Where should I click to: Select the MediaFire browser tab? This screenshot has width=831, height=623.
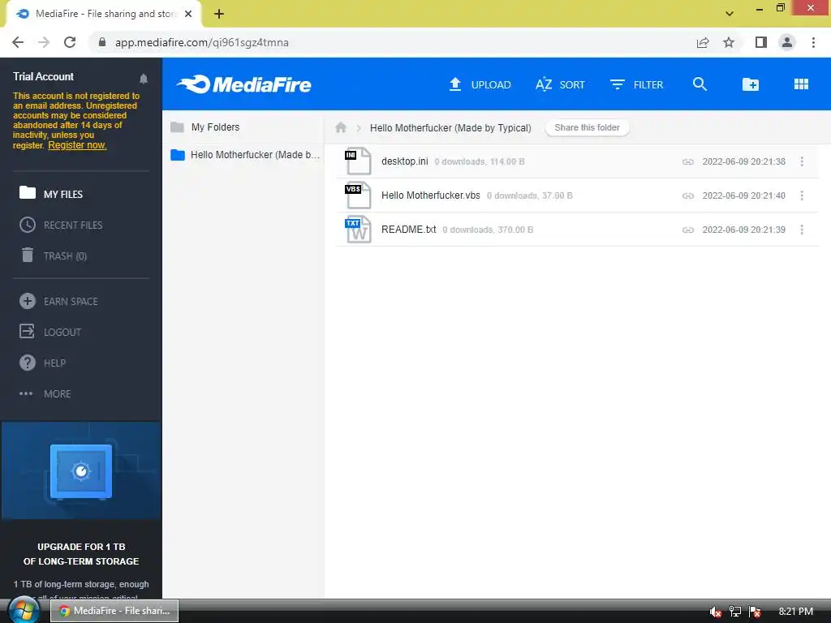(104, 15)
